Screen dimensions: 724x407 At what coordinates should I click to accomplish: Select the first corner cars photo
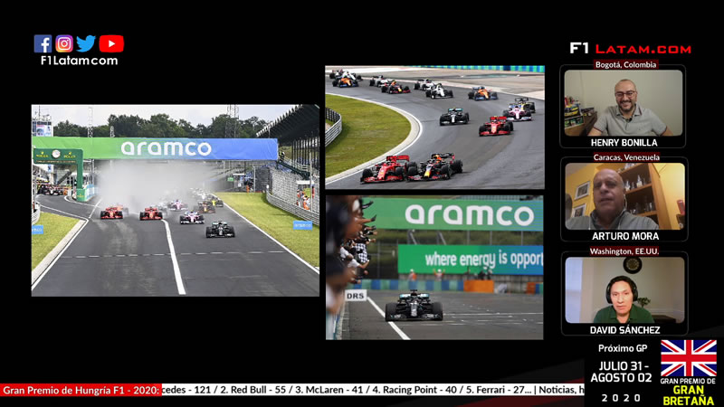click(x=434, y=128)
